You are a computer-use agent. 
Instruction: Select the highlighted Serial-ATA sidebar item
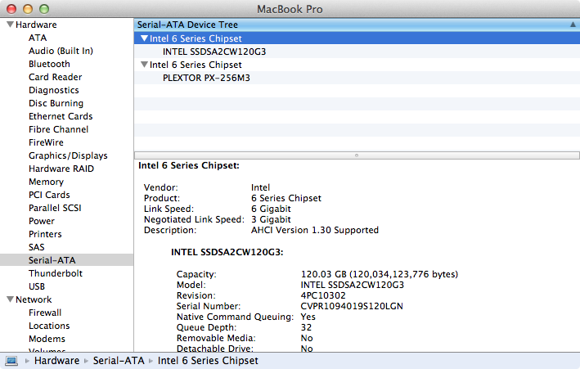pos(66,260)
